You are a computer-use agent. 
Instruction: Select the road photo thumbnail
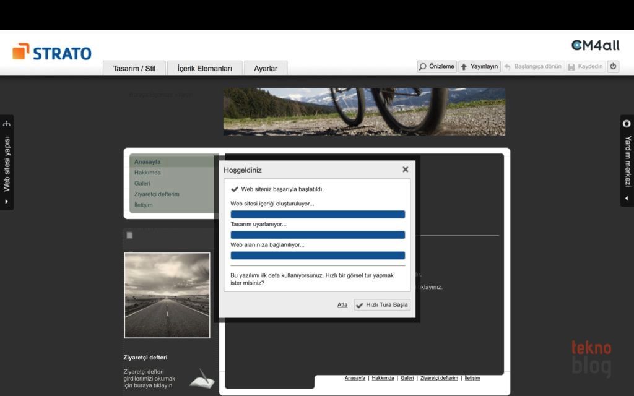(167, 295)
